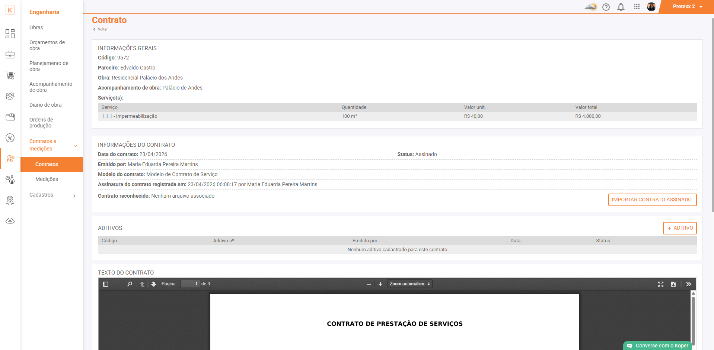714x350 pixels.
Task: Open the briefcase module icon
Action: point(10,55)
